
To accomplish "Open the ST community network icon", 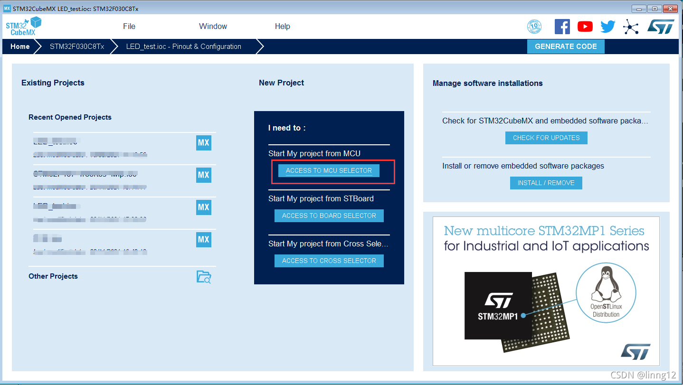I will point(631,27).
